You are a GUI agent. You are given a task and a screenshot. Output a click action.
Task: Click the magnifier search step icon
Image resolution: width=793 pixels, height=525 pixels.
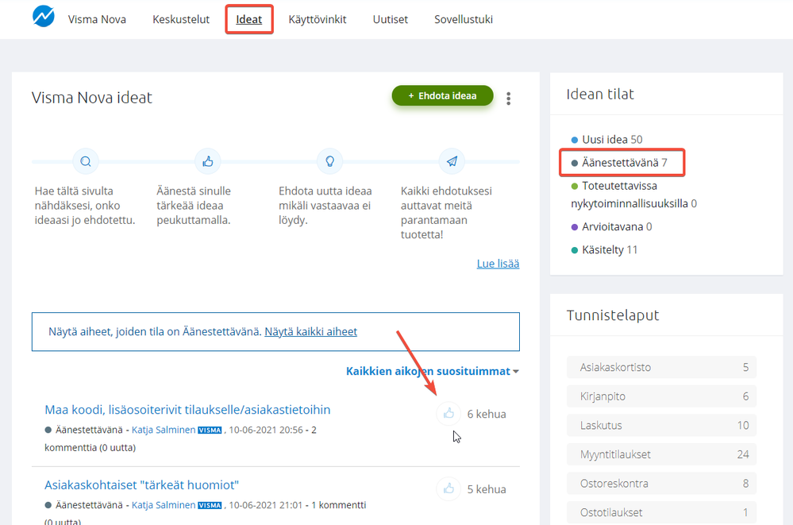(x=86, y=161)
